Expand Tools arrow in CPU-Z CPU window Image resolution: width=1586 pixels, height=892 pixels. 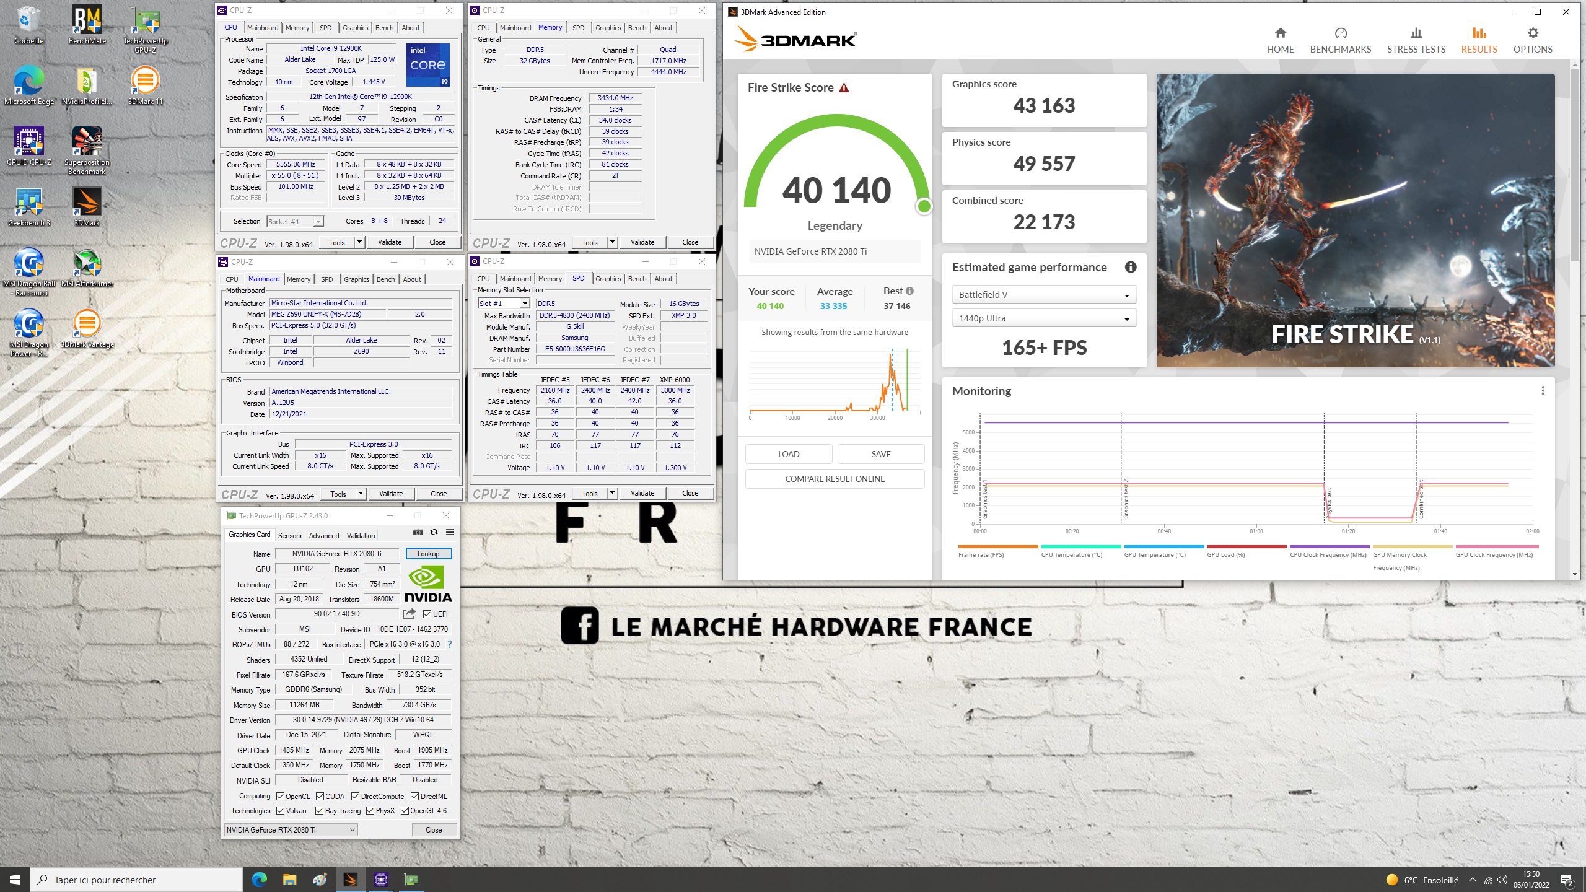point(359,242)
